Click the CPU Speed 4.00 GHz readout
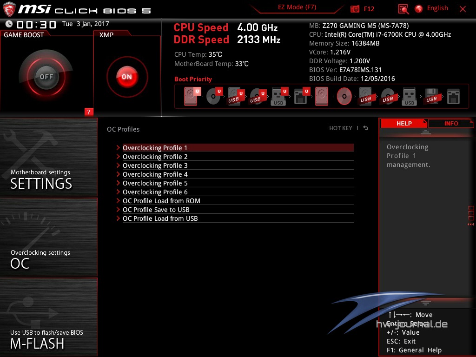 point(225,27)
